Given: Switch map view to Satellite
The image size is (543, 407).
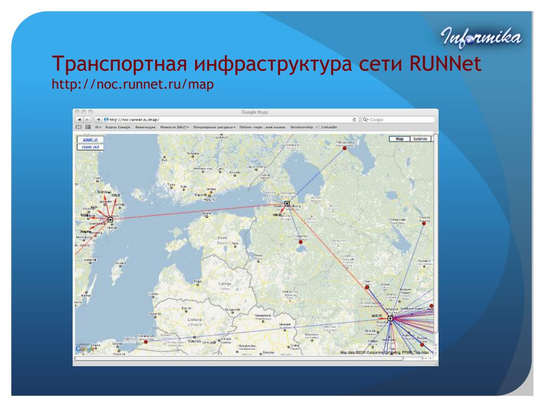Looking at the screenshot, I should [x=420, y=139].
